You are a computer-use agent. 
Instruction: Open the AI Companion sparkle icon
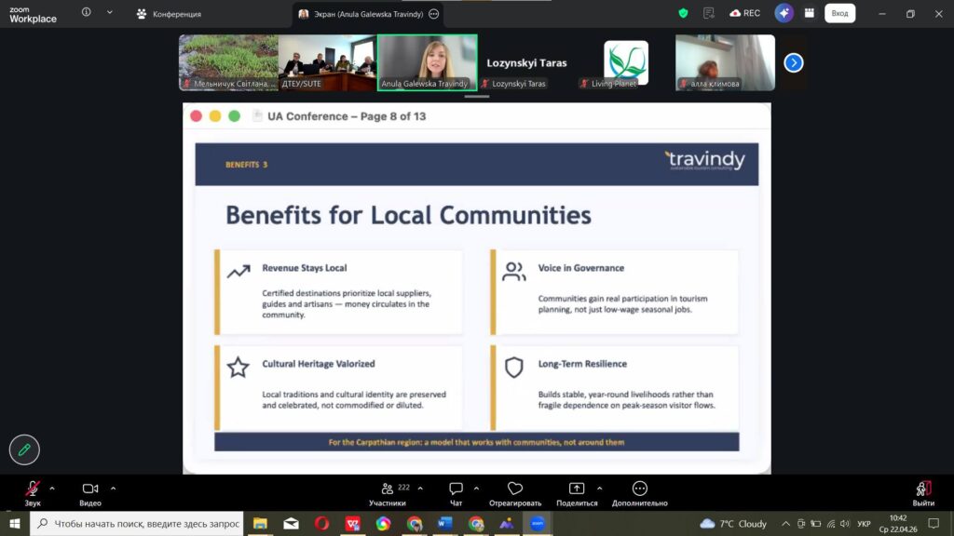pos(784,13)
